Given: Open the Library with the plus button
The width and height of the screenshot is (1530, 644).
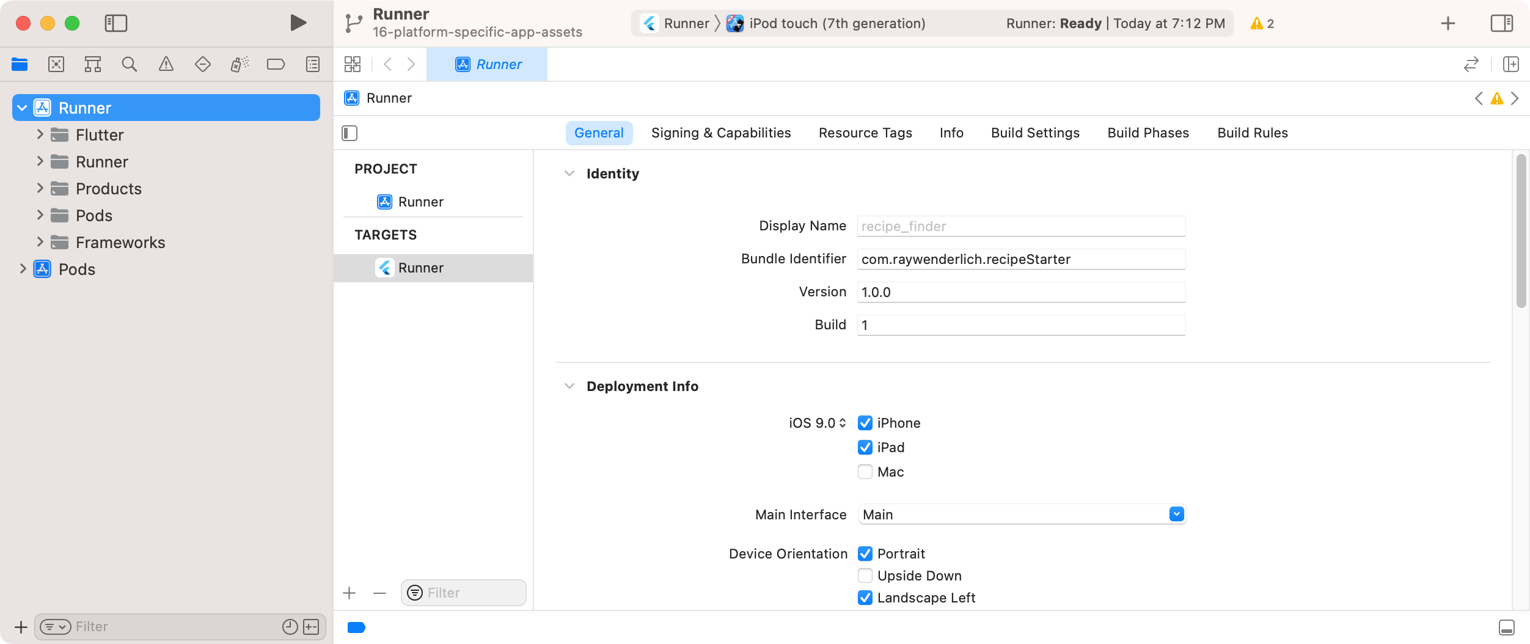Looking at the screenshot, I should (x=1448, y=23).
